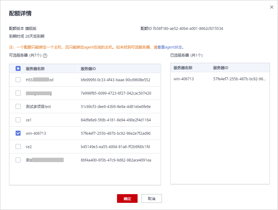Click the 配额ID value text

(x=188, y=29)
